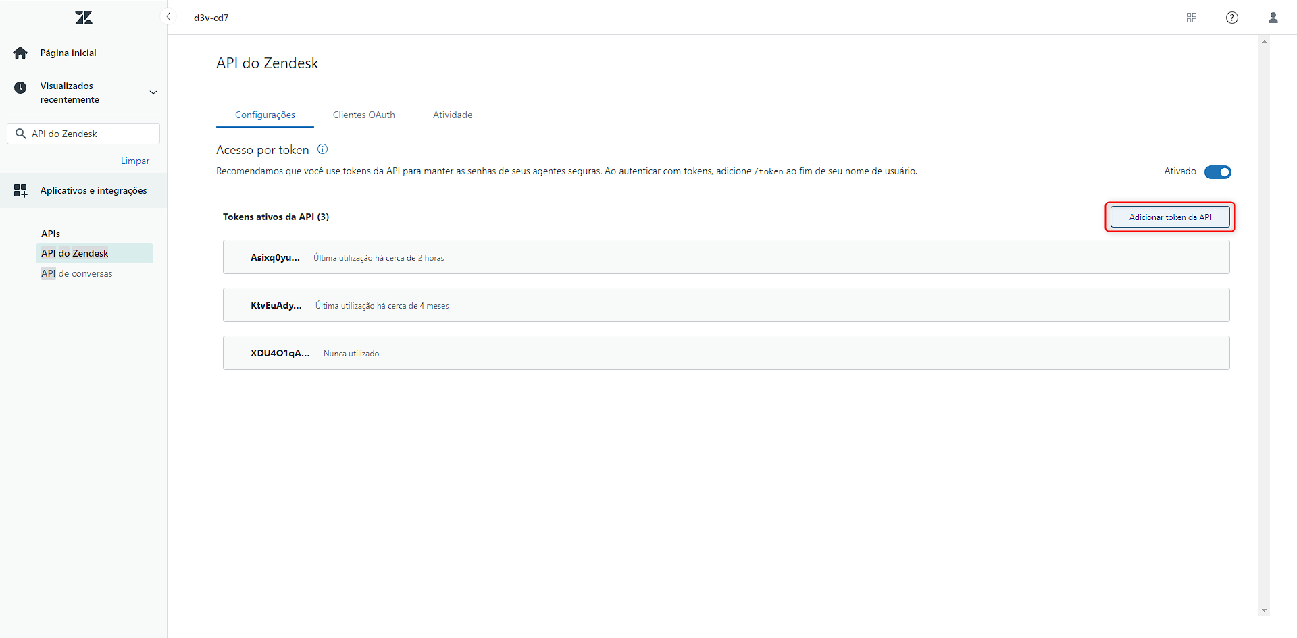Open Aplicativos e integrações section
Screen dimensions: 1297x638
pos(84,191)
